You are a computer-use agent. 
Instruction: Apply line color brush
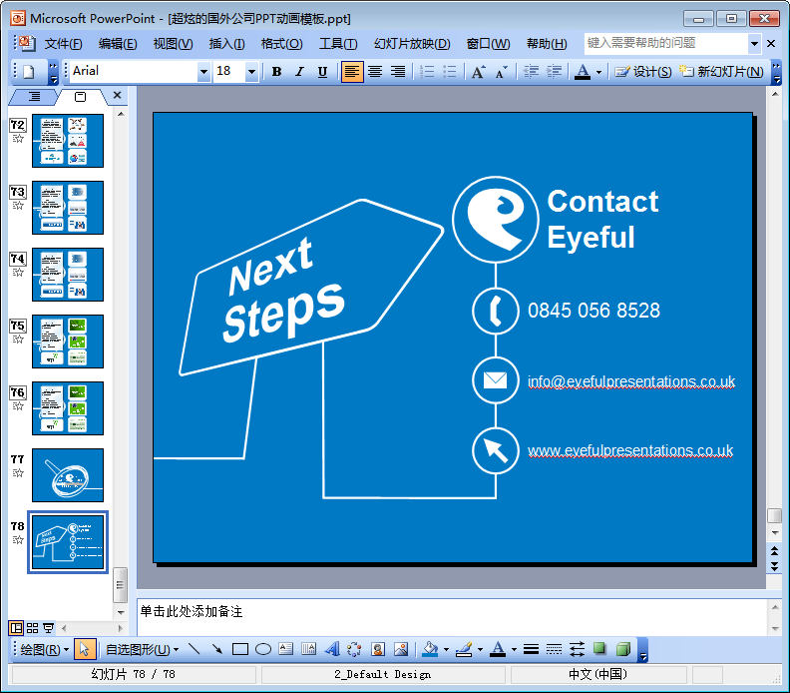tap(464, 649)
